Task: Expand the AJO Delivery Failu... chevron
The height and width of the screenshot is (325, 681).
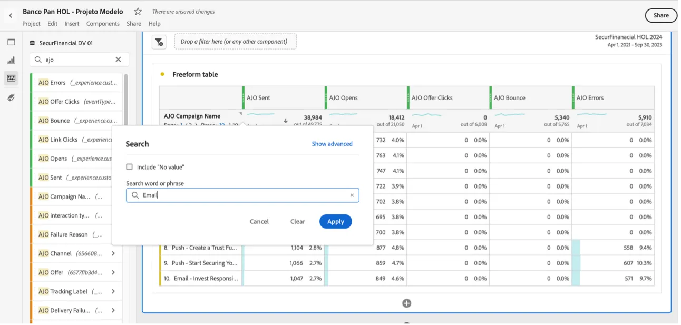Action: tap(113, 310)
